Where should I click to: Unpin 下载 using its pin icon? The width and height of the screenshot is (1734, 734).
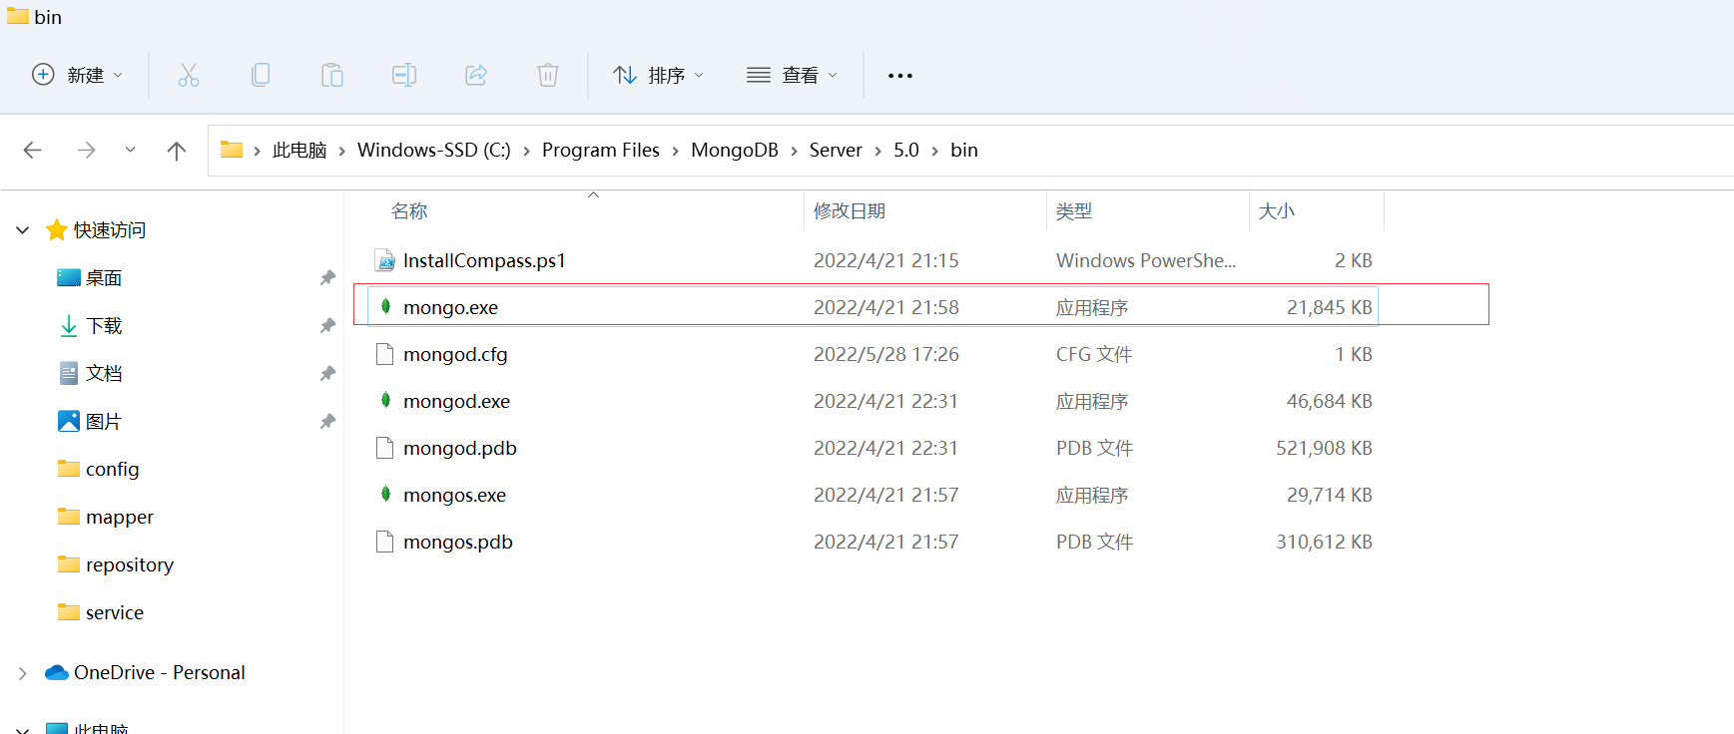[327, 326]
